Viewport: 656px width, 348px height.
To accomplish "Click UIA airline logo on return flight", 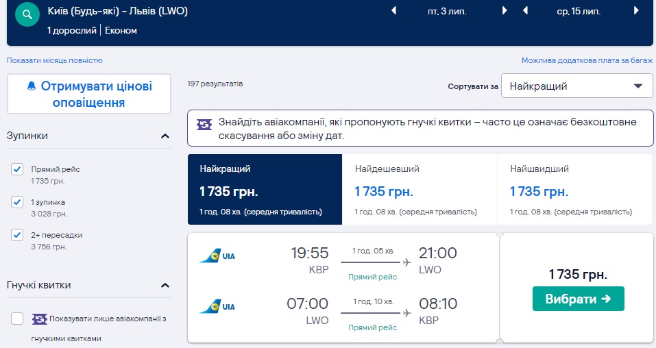I will tap(217, 306).
